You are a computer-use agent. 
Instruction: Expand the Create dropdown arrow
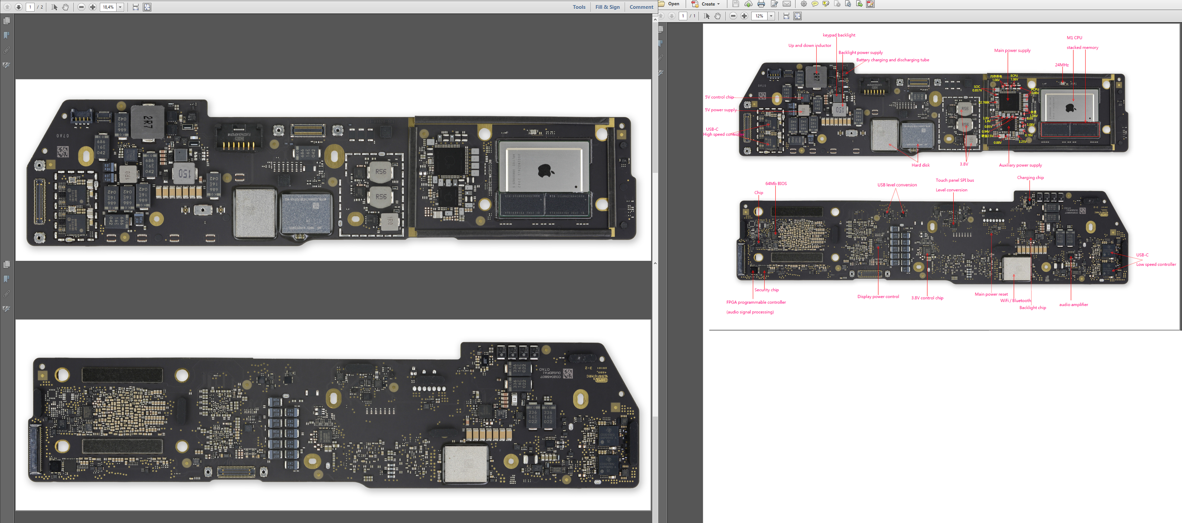click(x=719, y=4)
